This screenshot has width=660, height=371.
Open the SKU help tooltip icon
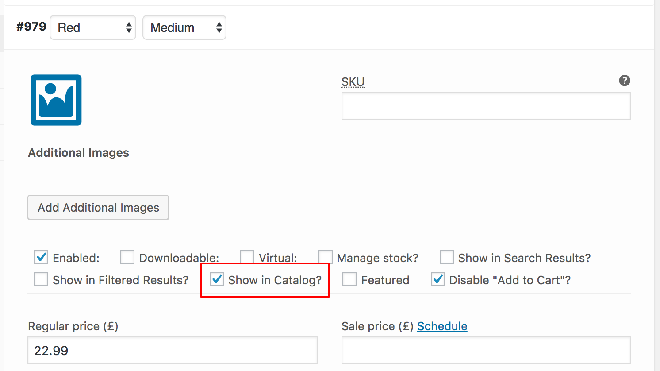click(x=624, y=81)
